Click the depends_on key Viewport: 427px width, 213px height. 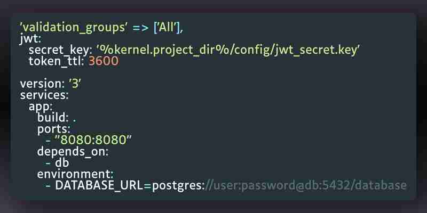coord(73,152)
